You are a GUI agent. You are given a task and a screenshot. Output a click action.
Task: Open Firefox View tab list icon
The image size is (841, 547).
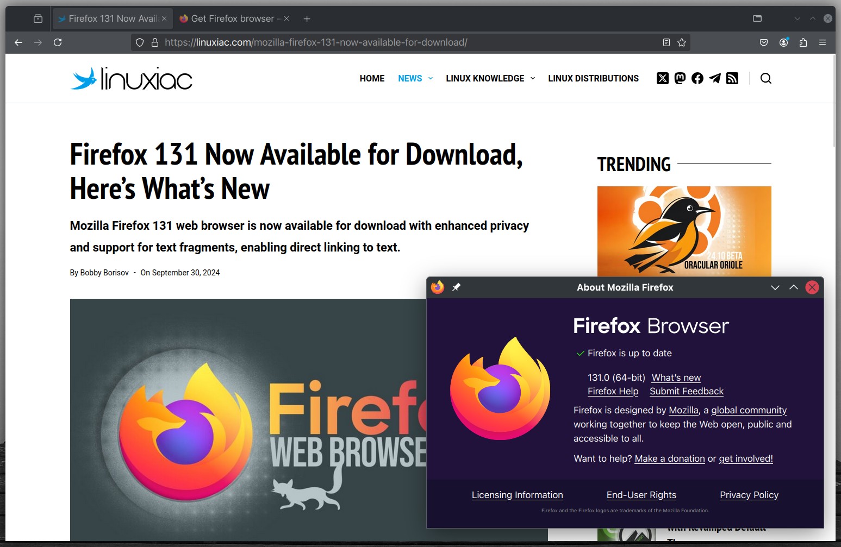(x=38, y=18)
